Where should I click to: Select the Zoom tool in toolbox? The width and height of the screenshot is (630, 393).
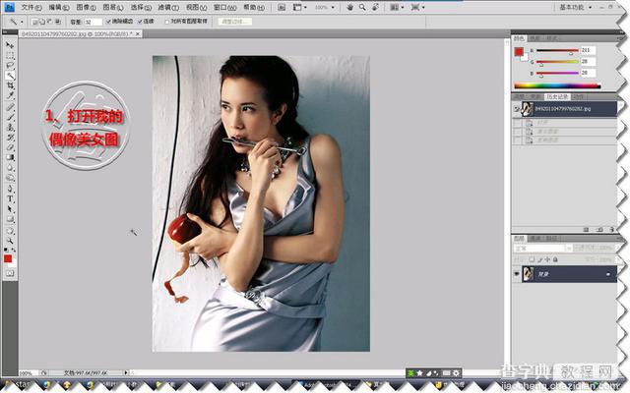click(x=10, y=241)
